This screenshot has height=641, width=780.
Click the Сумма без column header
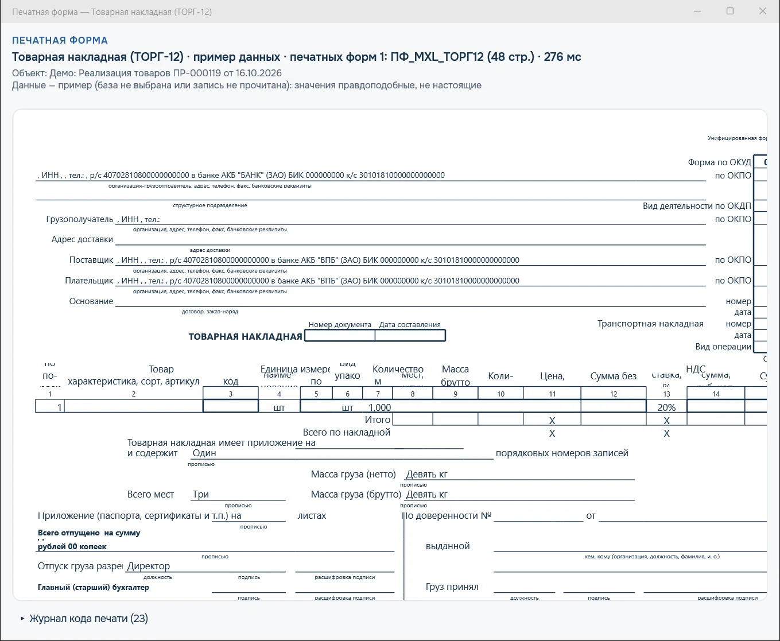click(x=614, y=376)
